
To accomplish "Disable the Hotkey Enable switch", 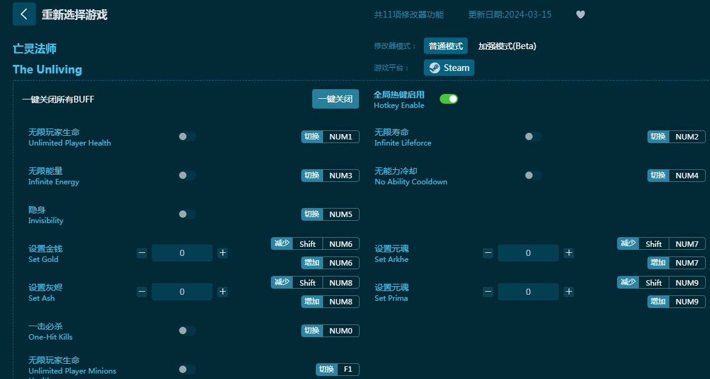I will coord(449,99).
